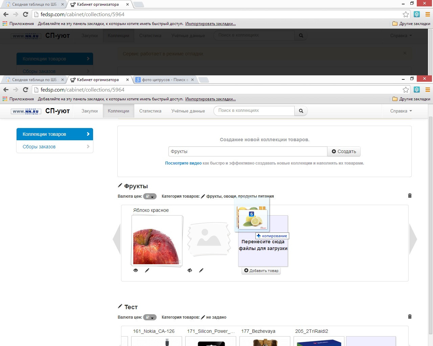The image size is (433, 346).
Task: Edit Фрукты category via pencil before фрукты, овощи
Action: (x=203, y=196)
